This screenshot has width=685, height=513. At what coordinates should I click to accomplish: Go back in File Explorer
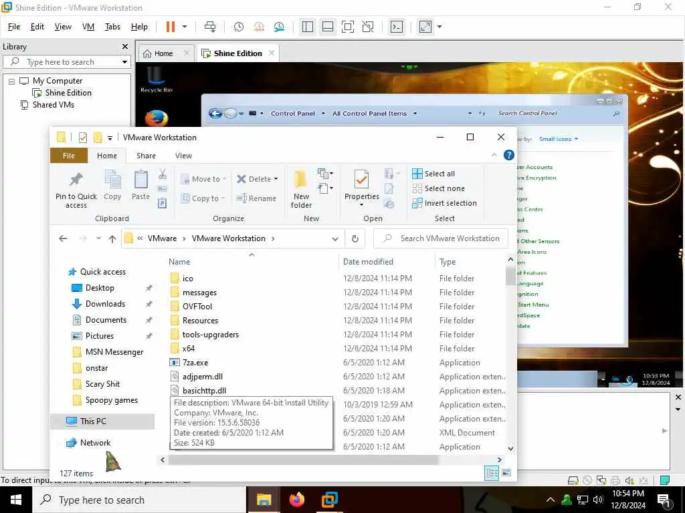(x=63, y=238)
